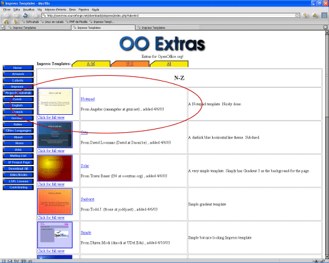329x263 pixels.
Task: Close the current tab with tab-bar X
Action: [325, 28]
